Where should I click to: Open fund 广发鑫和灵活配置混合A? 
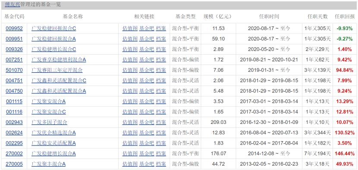[x=59, y=91]
